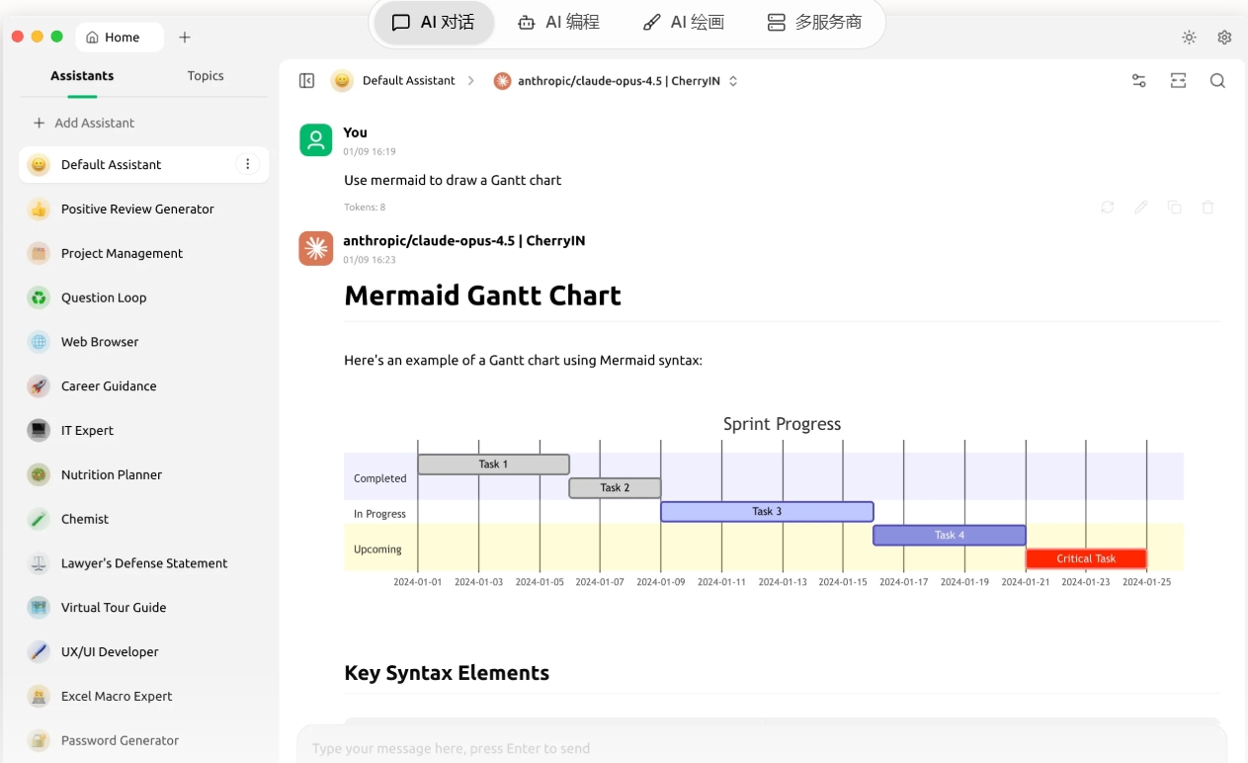This screenshot has height=763, width=1248.
Task: Open Default Assistant three-dot options menu
Action: tap(247, 164)
